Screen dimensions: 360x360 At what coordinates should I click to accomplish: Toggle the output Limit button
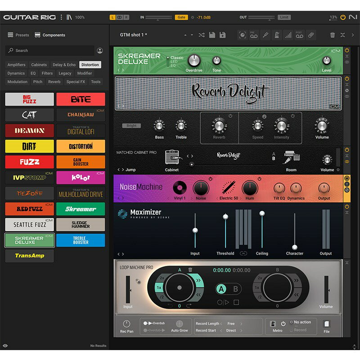tap(284, 17)
